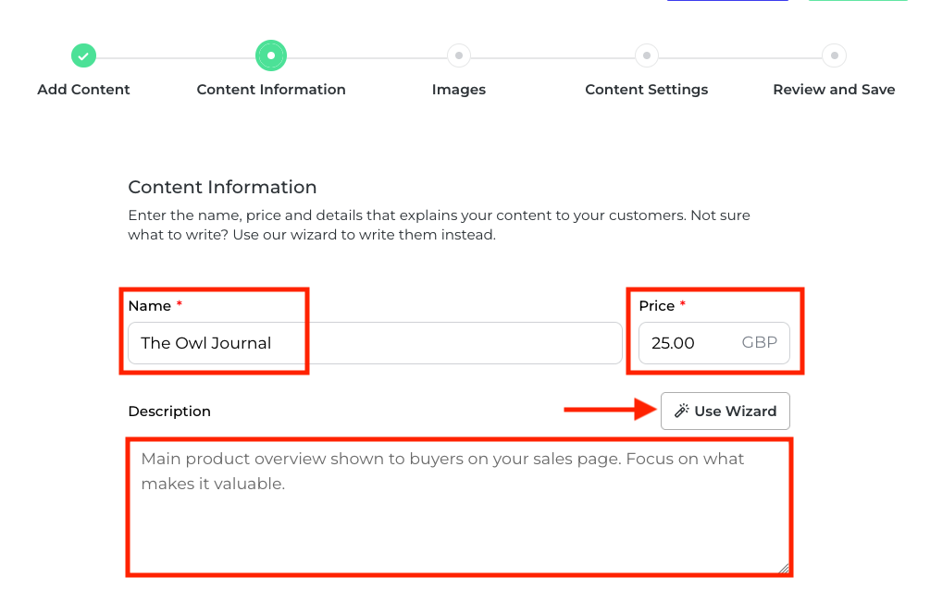Click the active Content Information step circle
The height and width of the screenshot is (602, 930).
tap(271, 56)
